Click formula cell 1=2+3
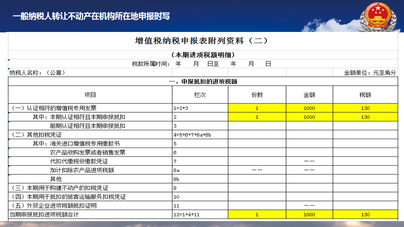This screenshot has width=404, height=227. (x=200, y=108)
